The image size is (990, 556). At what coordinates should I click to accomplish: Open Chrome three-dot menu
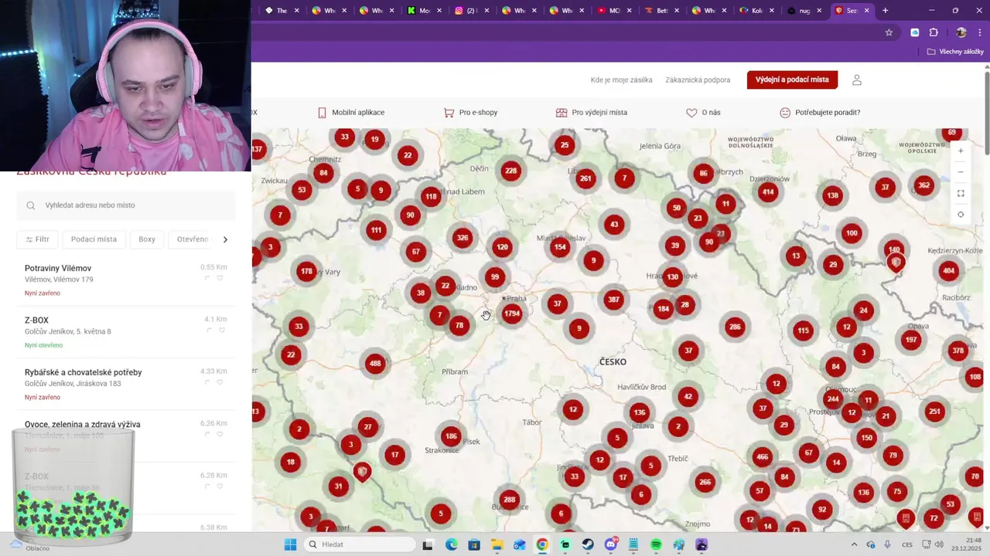(980, 32)
